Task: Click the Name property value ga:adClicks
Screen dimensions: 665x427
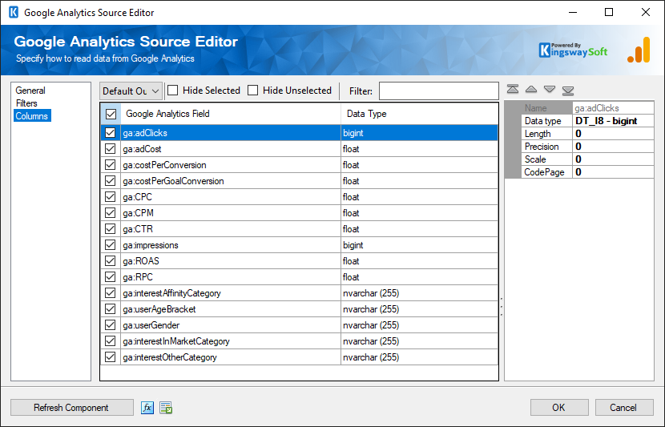Action: click(x=613, y=108)
